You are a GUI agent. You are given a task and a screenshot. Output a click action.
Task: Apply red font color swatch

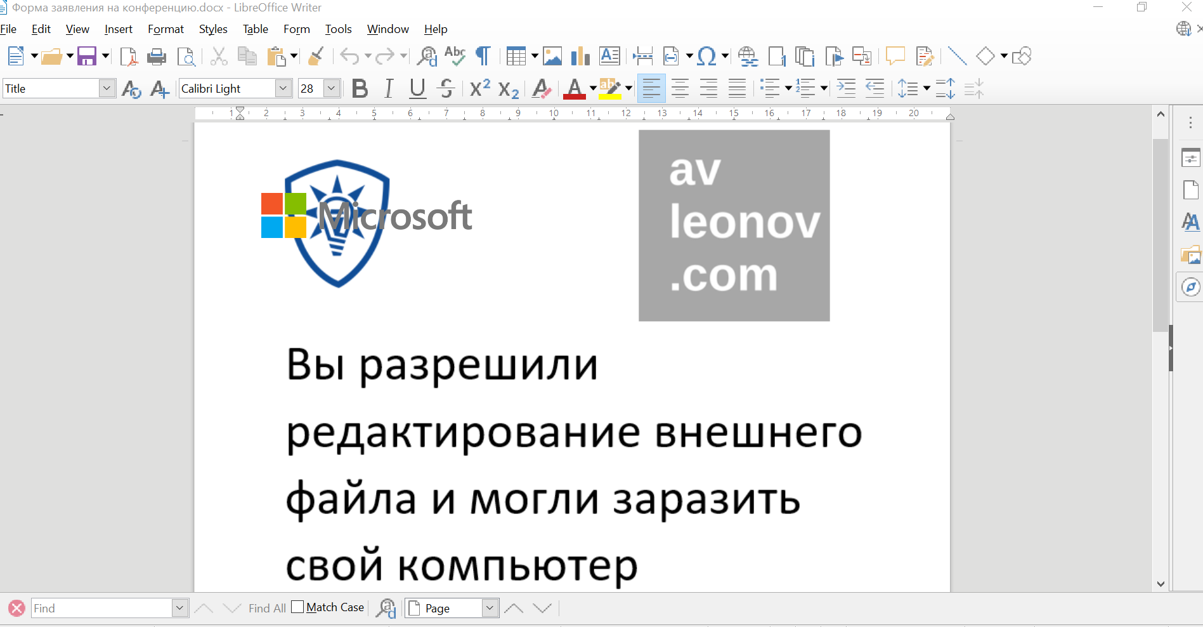575,89
